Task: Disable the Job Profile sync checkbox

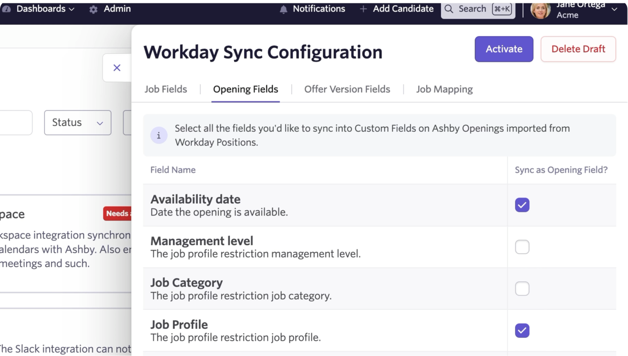Action: (x=522, y=330)
